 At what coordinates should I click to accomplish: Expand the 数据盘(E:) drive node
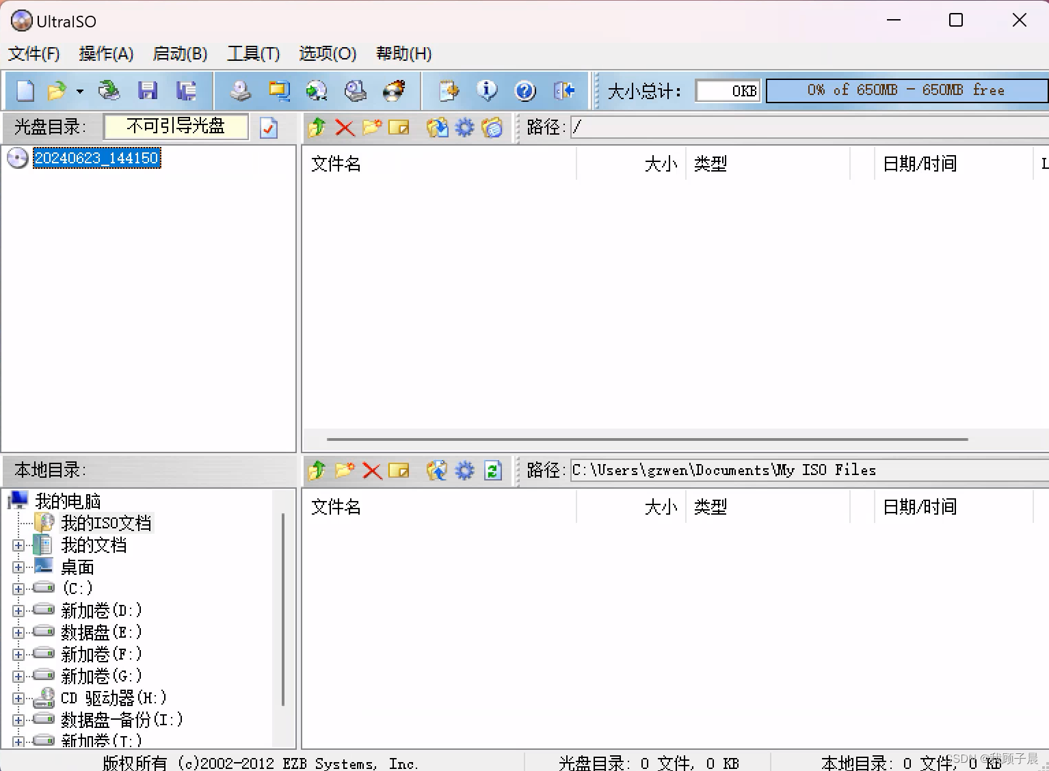click(18, 632)
